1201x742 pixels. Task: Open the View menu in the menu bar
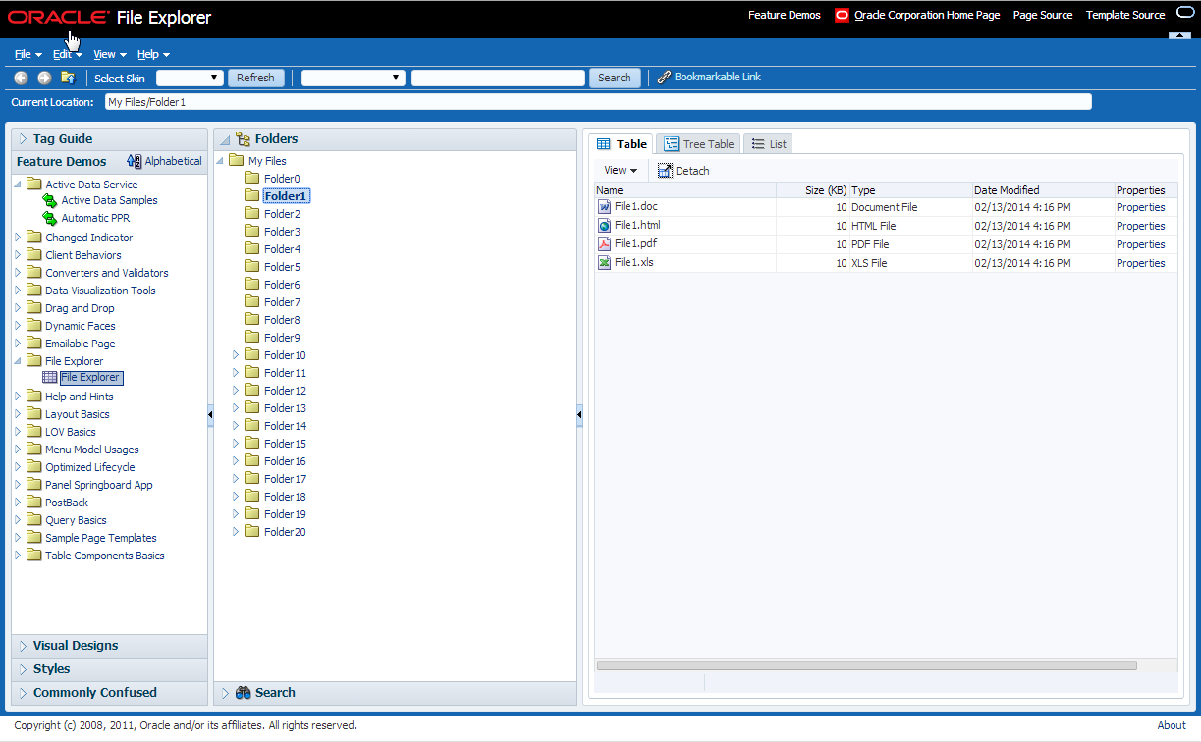110,54
